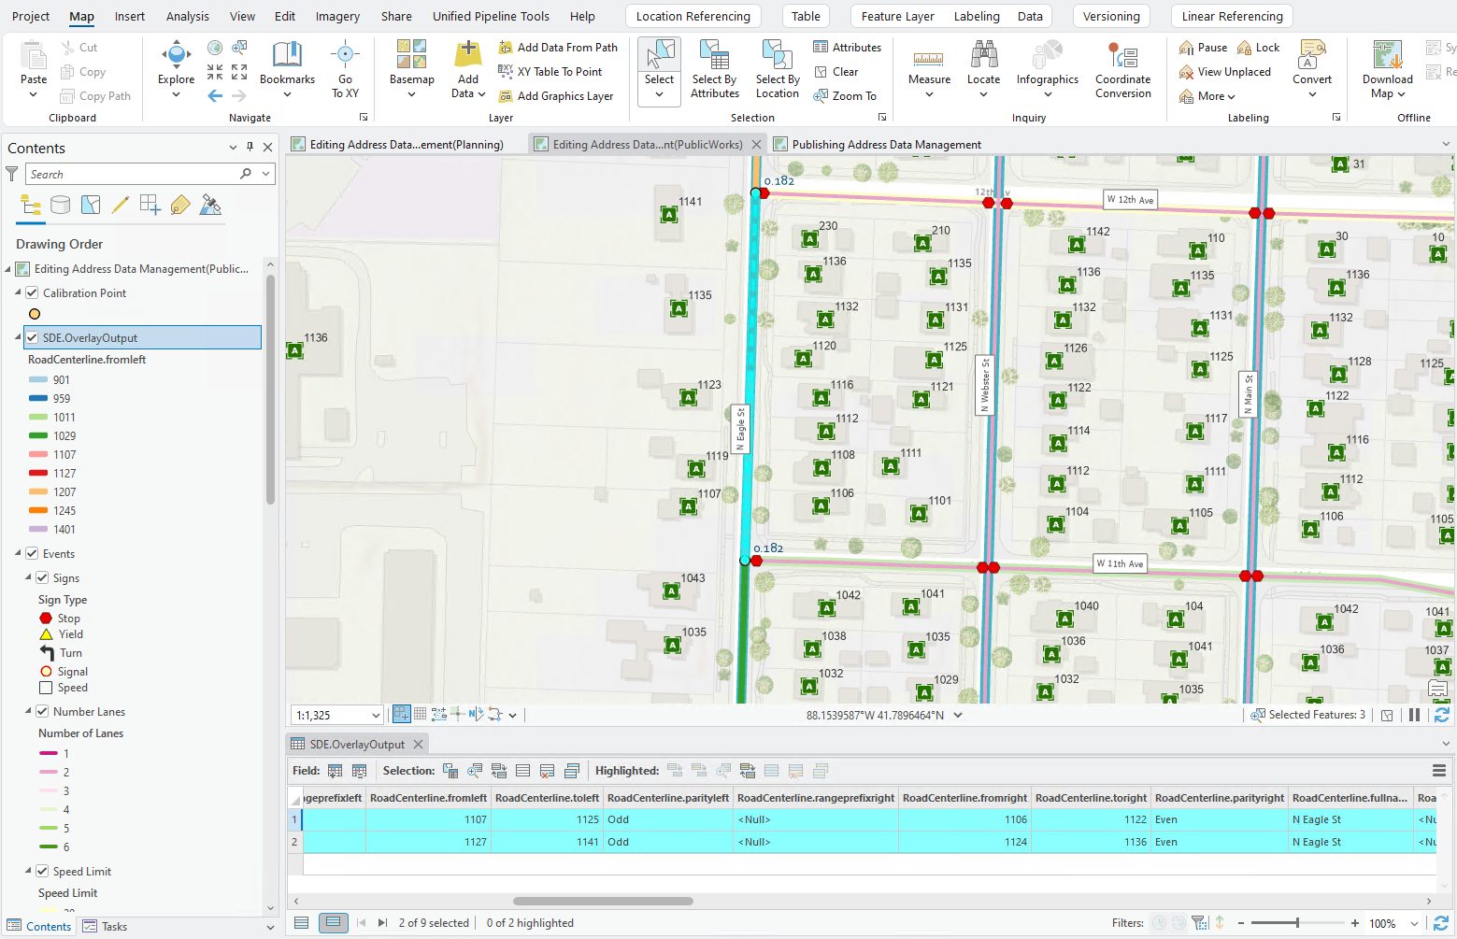This screenshot has width=1457, height=939.
Task: Open the map scale dropdown
Action: coord(376,716)
